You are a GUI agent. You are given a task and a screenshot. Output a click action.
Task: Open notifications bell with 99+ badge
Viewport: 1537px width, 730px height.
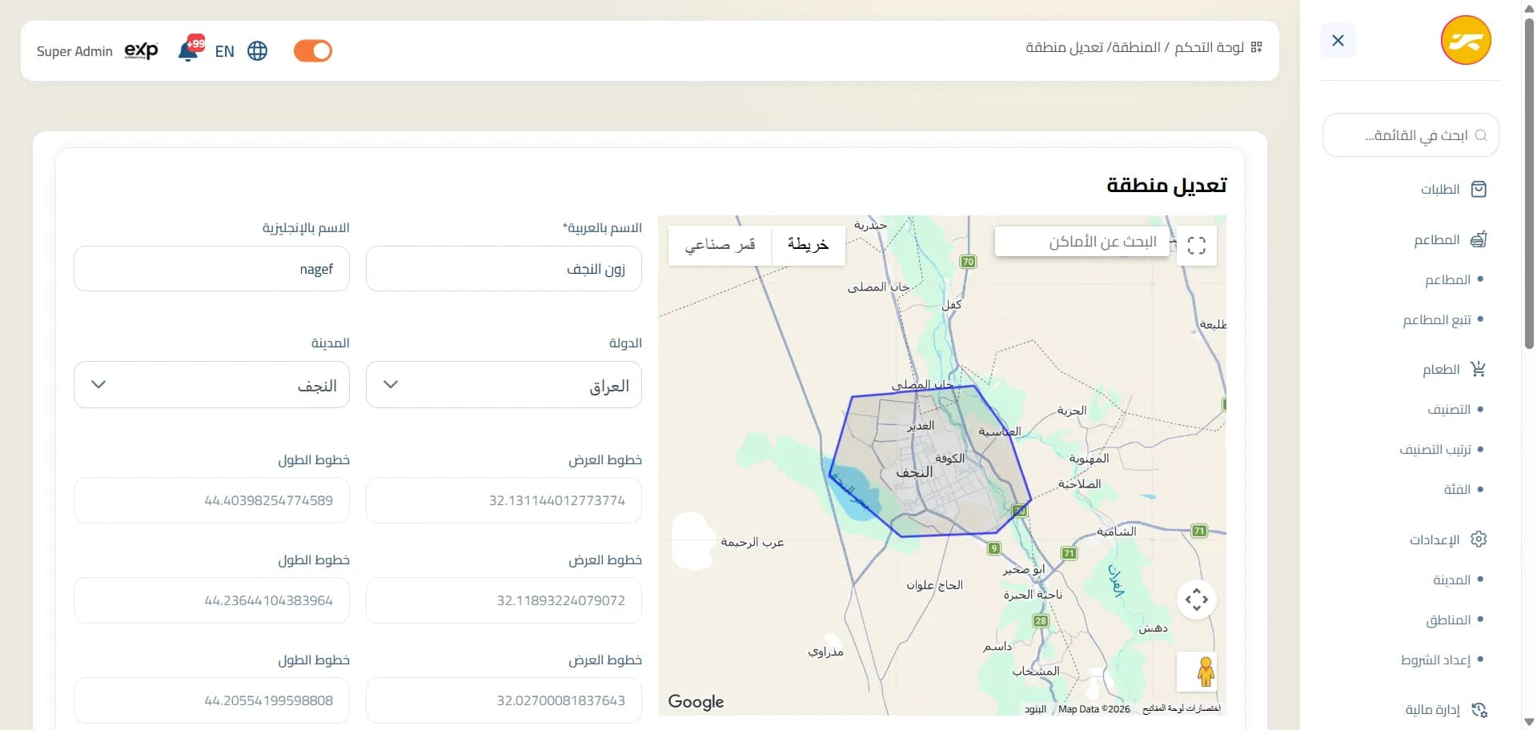point(189,50)
